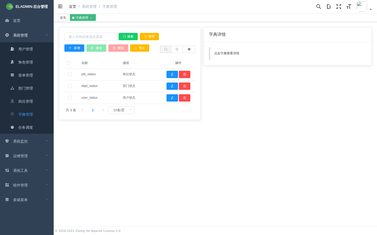
Task: Open 菜单管理 in the sidebar
Action: 27,75
